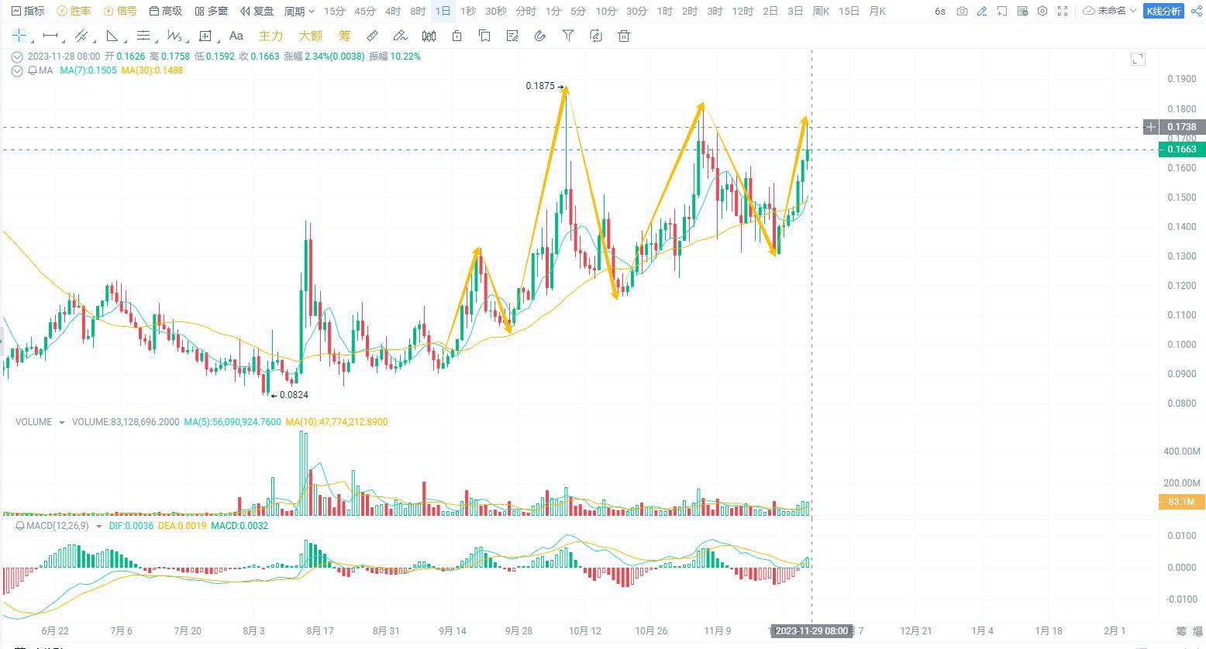Switch to the 4时 timeframe
Image resolution: width=1206 pixels, height=649 pixels.
(393, 11)
